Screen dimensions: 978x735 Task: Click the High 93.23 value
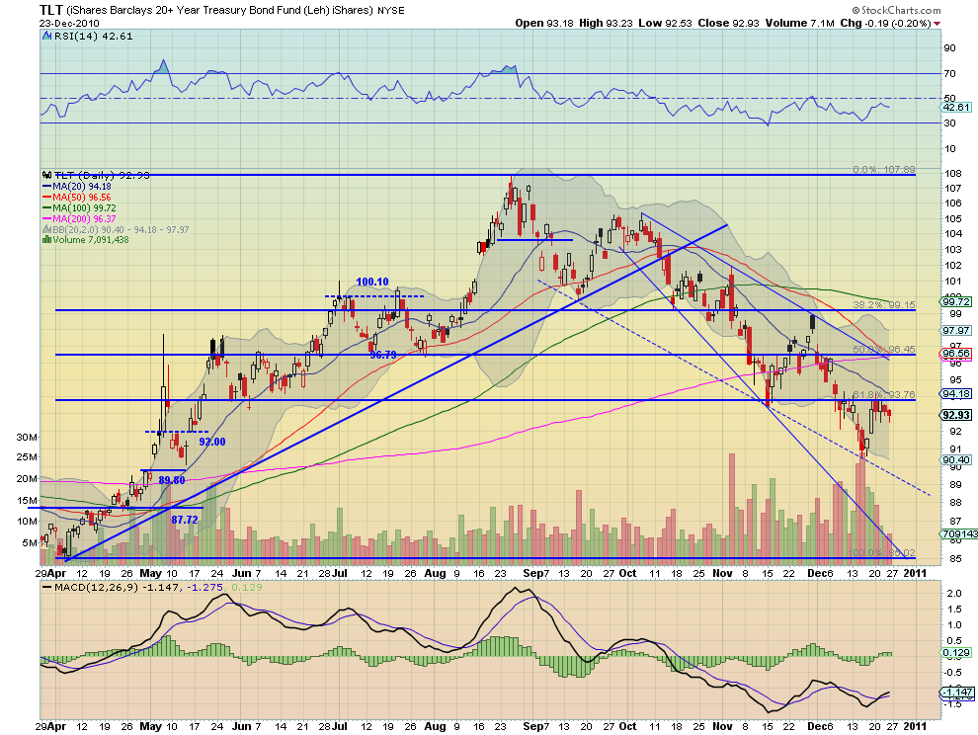606,23
